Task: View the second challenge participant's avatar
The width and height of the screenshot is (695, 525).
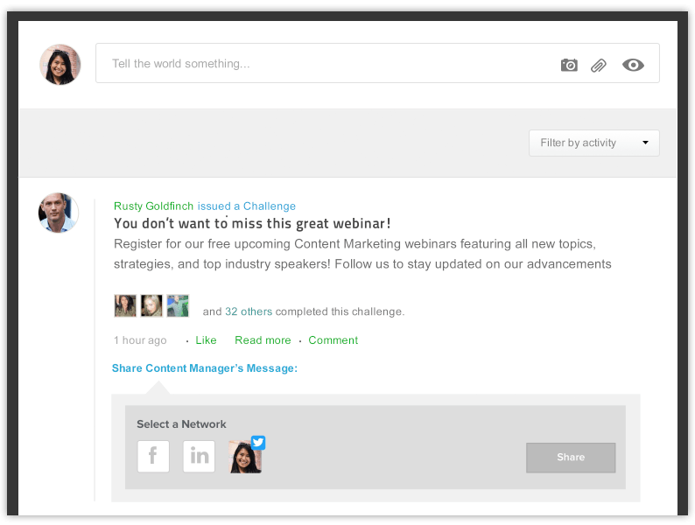Action: point(151,305)
